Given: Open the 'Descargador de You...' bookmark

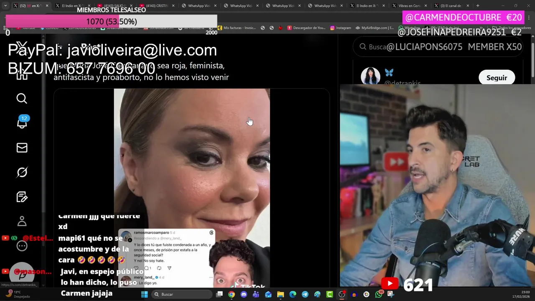Looking at the screenshot, I should coord(306,28).
